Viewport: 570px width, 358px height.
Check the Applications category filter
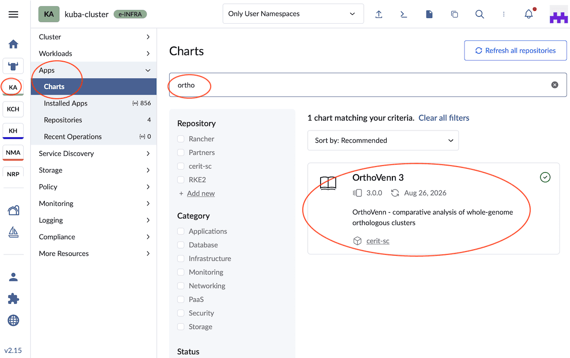[180, 232]
